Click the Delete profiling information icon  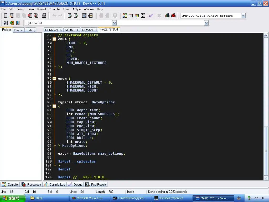[173, 16]
